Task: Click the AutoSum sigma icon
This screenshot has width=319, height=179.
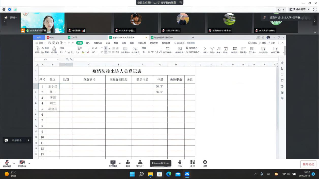Action: coord(205,49)
